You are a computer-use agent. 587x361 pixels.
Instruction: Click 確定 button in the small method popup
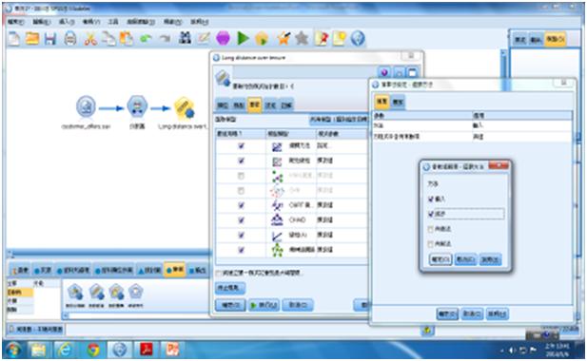pos(440,259)
